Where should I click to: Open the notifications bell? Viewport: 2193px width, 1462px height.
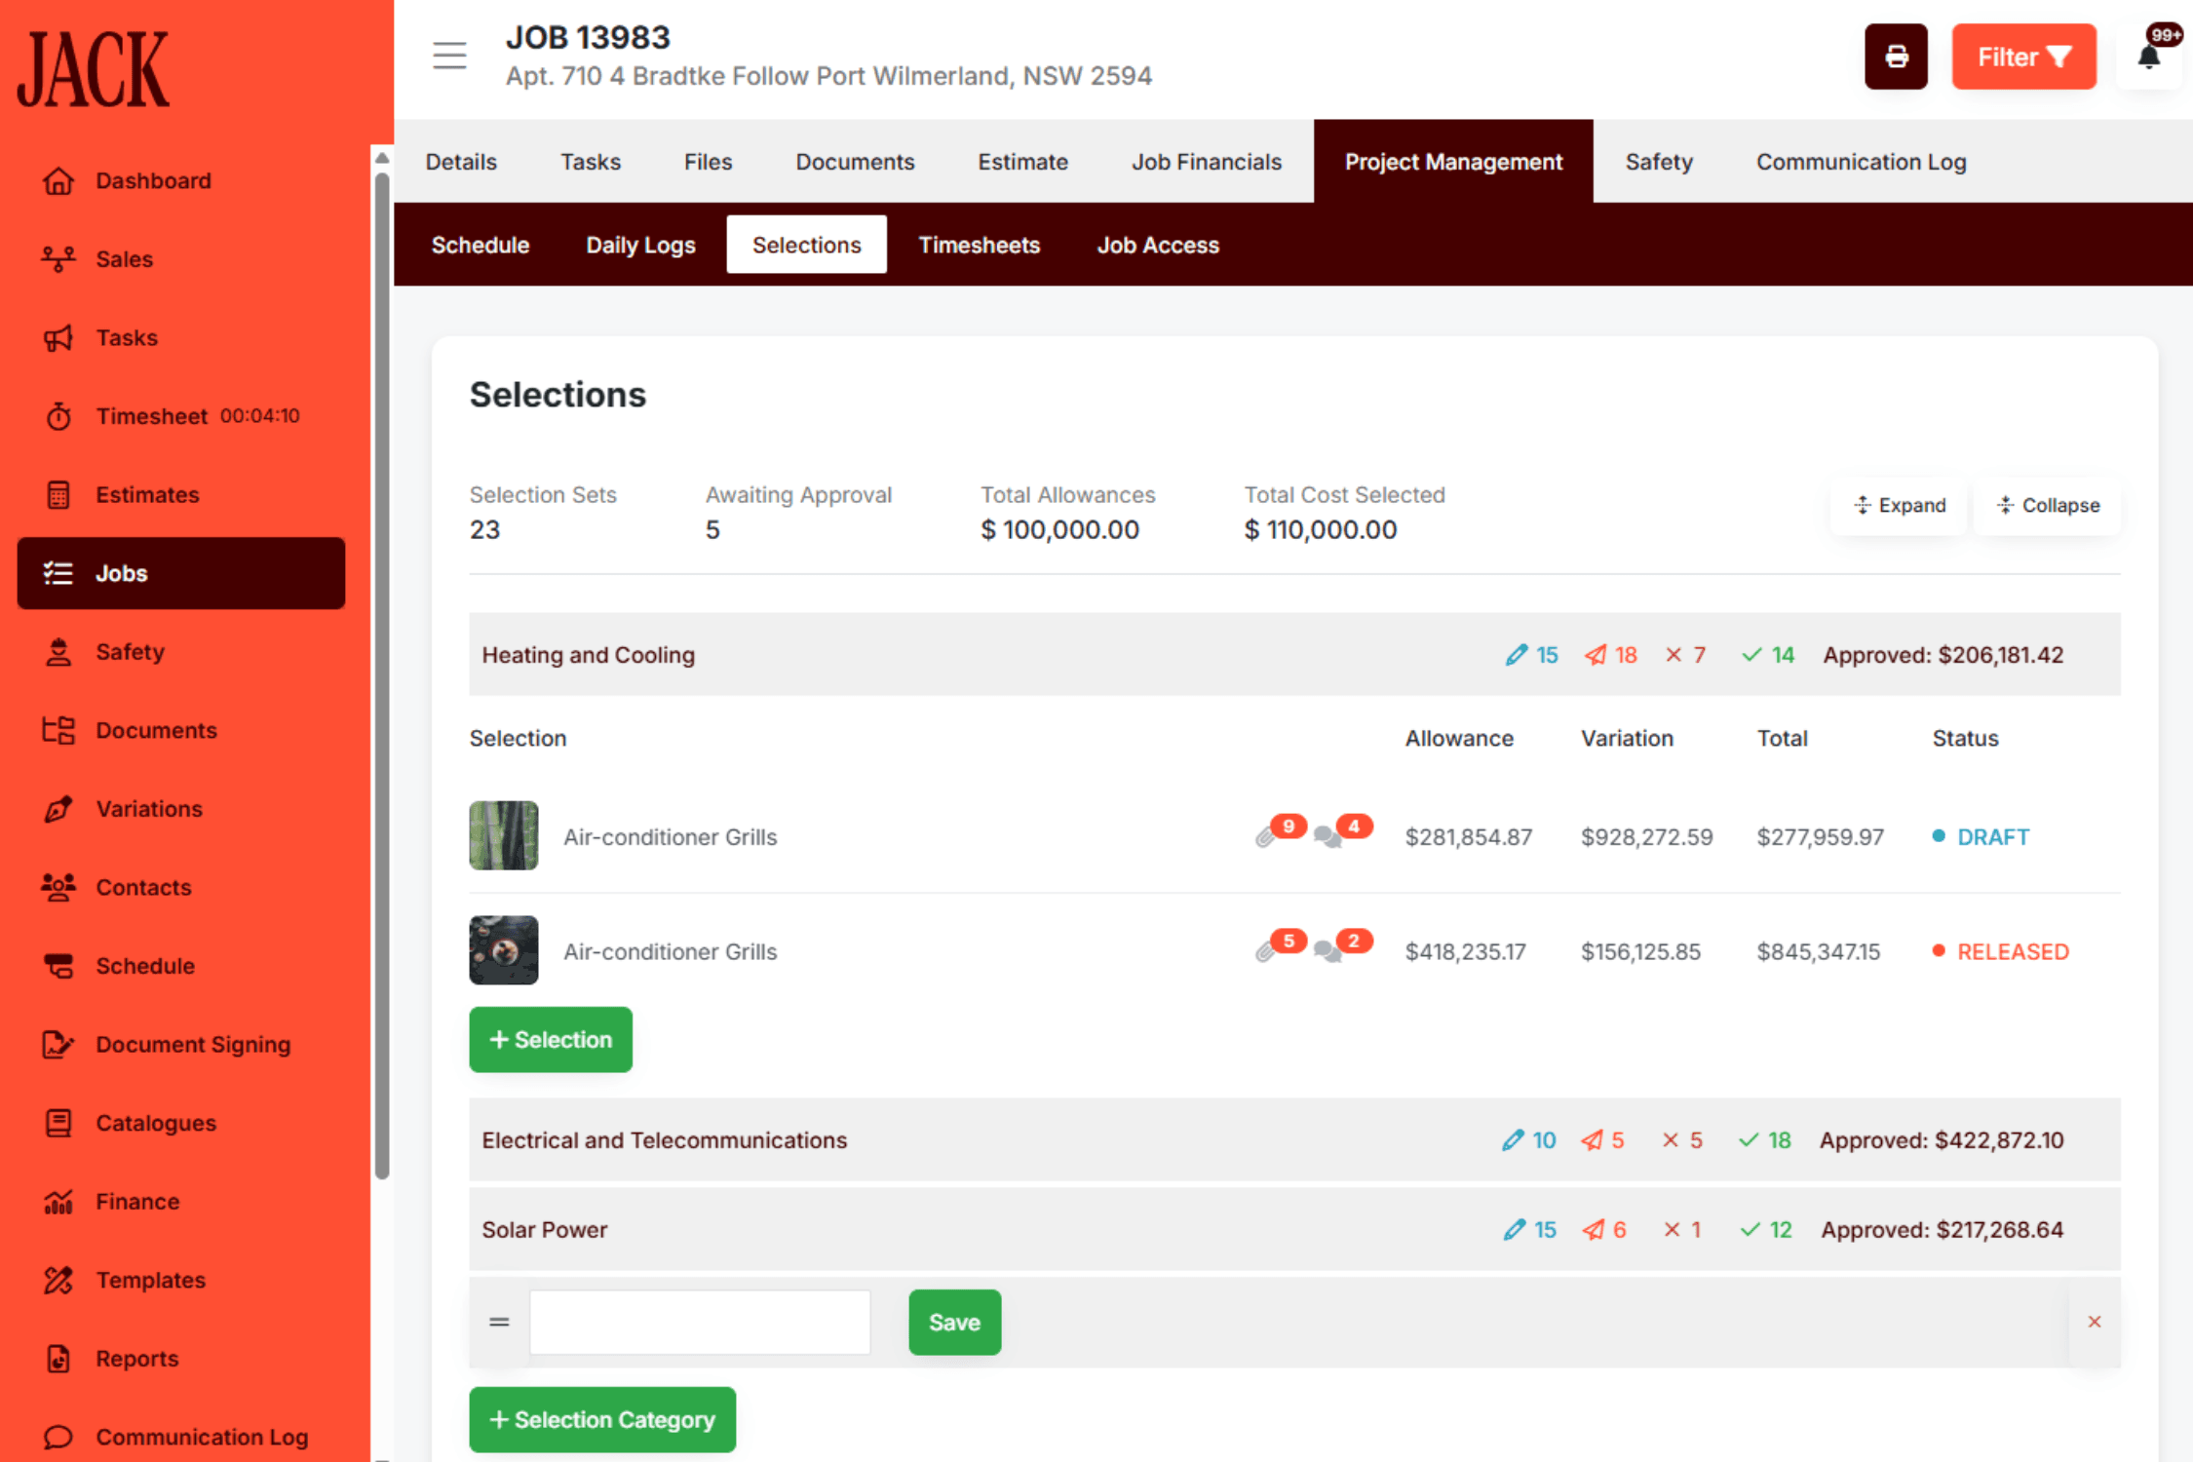(2148, 57)
